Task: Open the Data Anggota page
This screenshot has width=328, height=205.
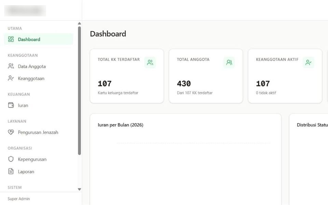Action: [39, 66]
